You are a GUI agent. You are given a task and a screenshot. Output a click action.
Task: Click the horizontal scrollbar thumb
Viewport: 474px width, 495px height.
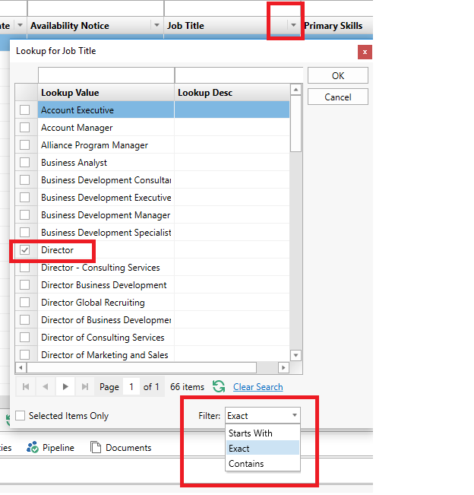coord(141,367)
